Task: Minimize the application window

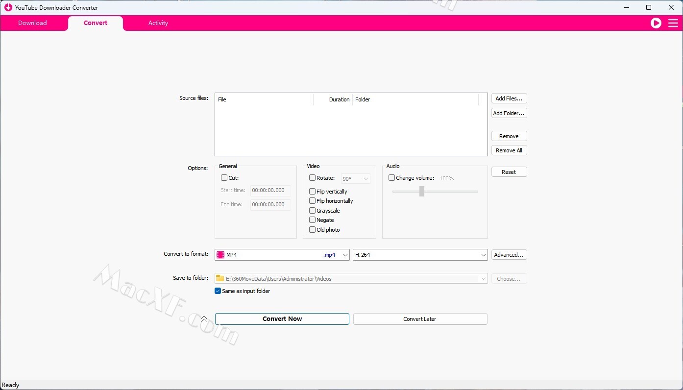Action: pyautogui.click(x=626, y=7)
